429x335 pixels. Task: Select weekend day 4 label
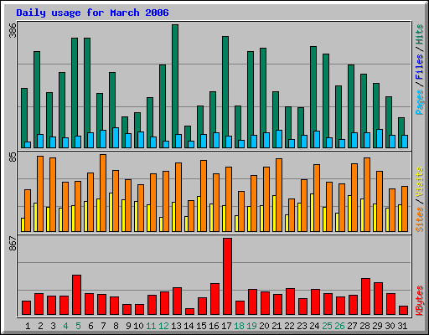coord(65,326)
